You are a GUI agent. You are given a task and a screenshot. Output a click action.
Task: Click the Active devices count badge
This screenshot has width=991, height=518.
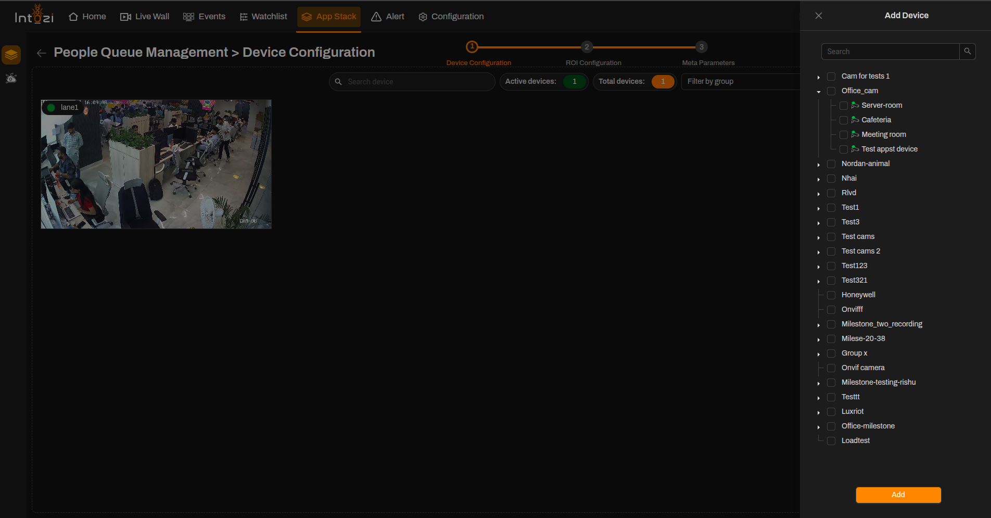575,82
